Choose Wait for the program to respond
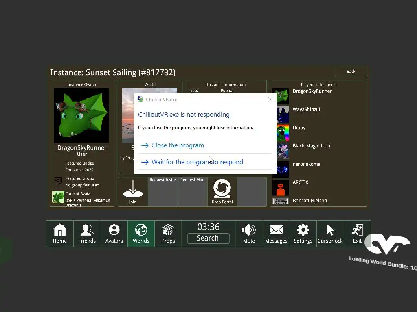Screen dimensions: 417x312 point(205,162)
